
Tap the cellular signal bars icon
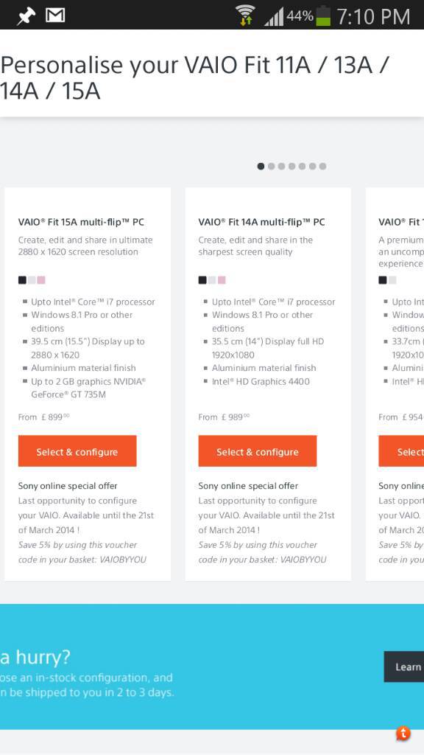tap(274, 17)
